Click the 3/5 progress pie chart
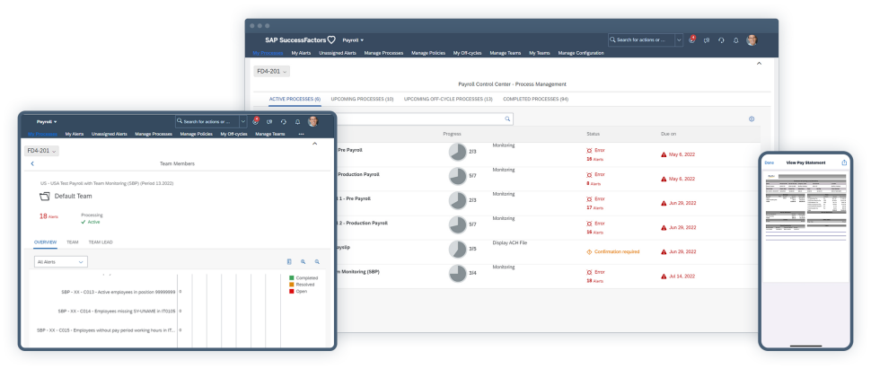 (458, 250)
